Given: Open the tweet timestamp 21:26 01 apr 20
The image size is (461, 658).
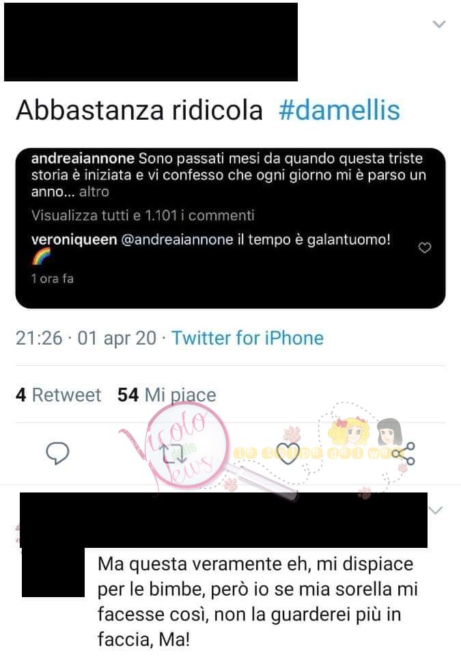Looking at the screenshot, I should [x=86, y=338].
